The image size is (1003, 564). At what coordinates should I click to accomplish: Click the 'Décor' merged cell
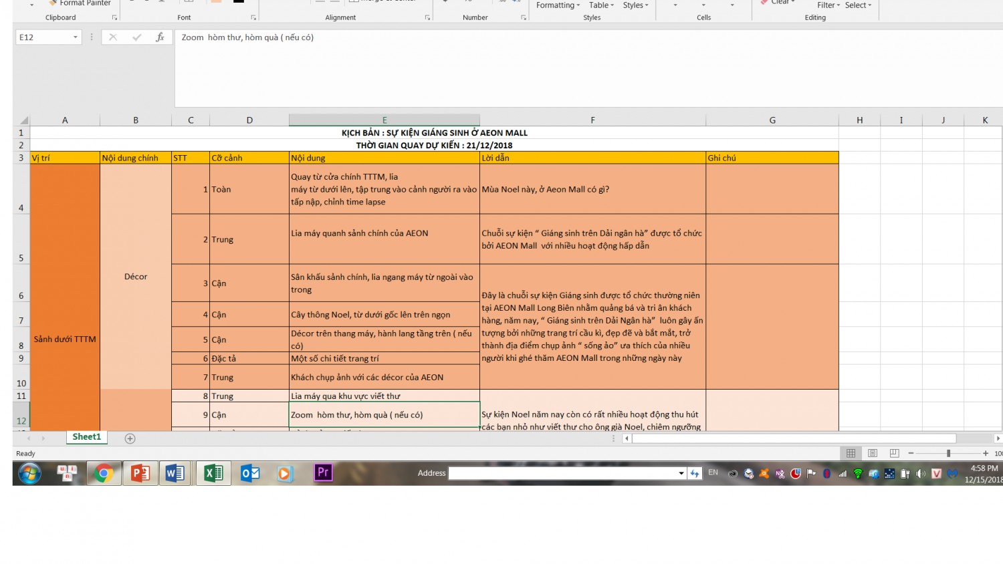click(136, 277)
